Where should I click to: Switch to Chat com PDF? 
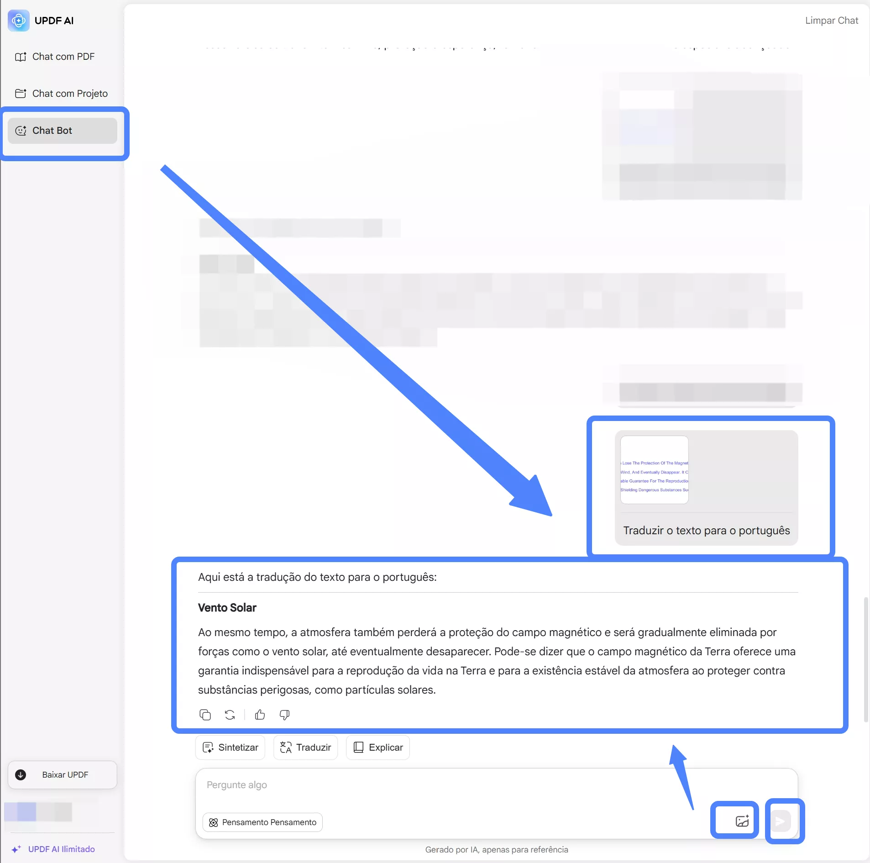(x=64, y=57)
